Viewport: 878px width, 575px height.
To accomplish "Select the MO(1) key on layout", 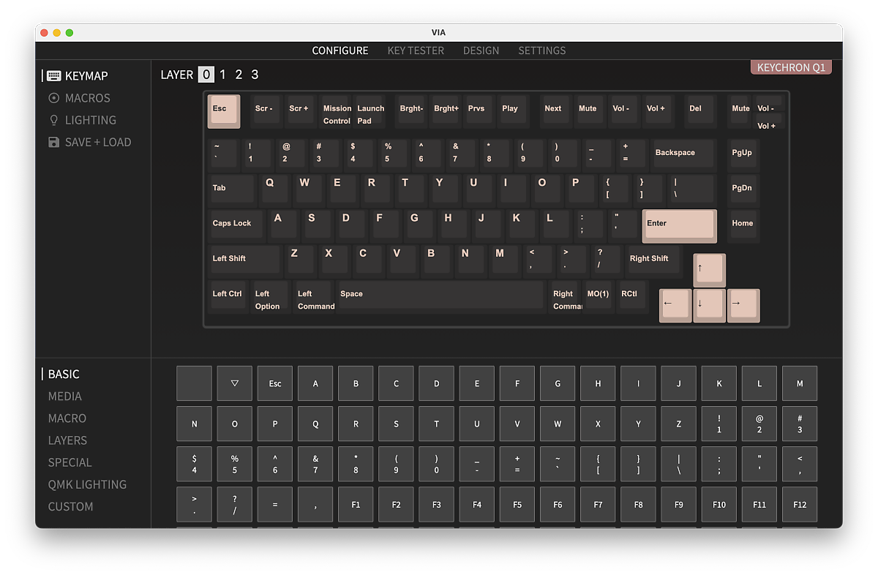I will [x=599, y=296].
